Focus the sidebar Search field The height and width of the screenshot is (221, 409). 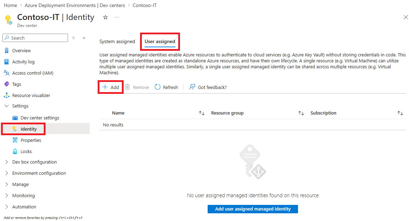[35, 38]
